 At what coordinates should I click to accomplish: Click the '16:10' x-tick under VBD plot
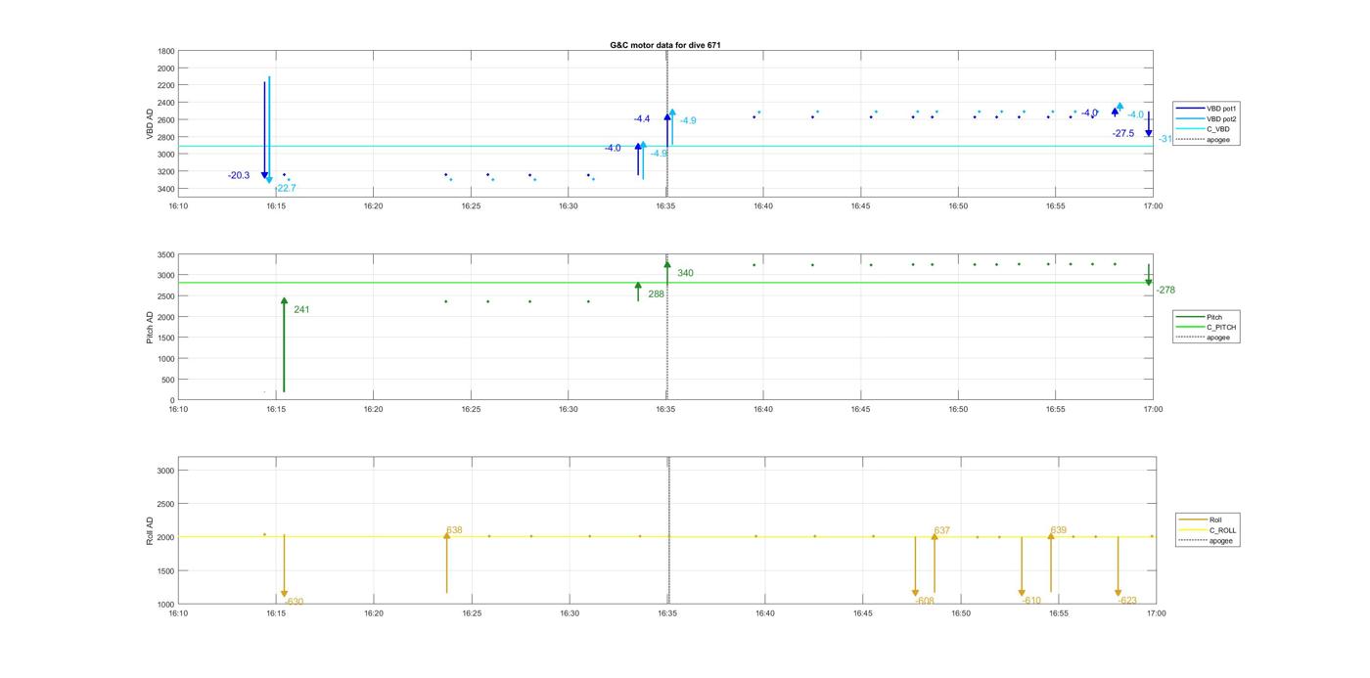[x=178, y=206]
